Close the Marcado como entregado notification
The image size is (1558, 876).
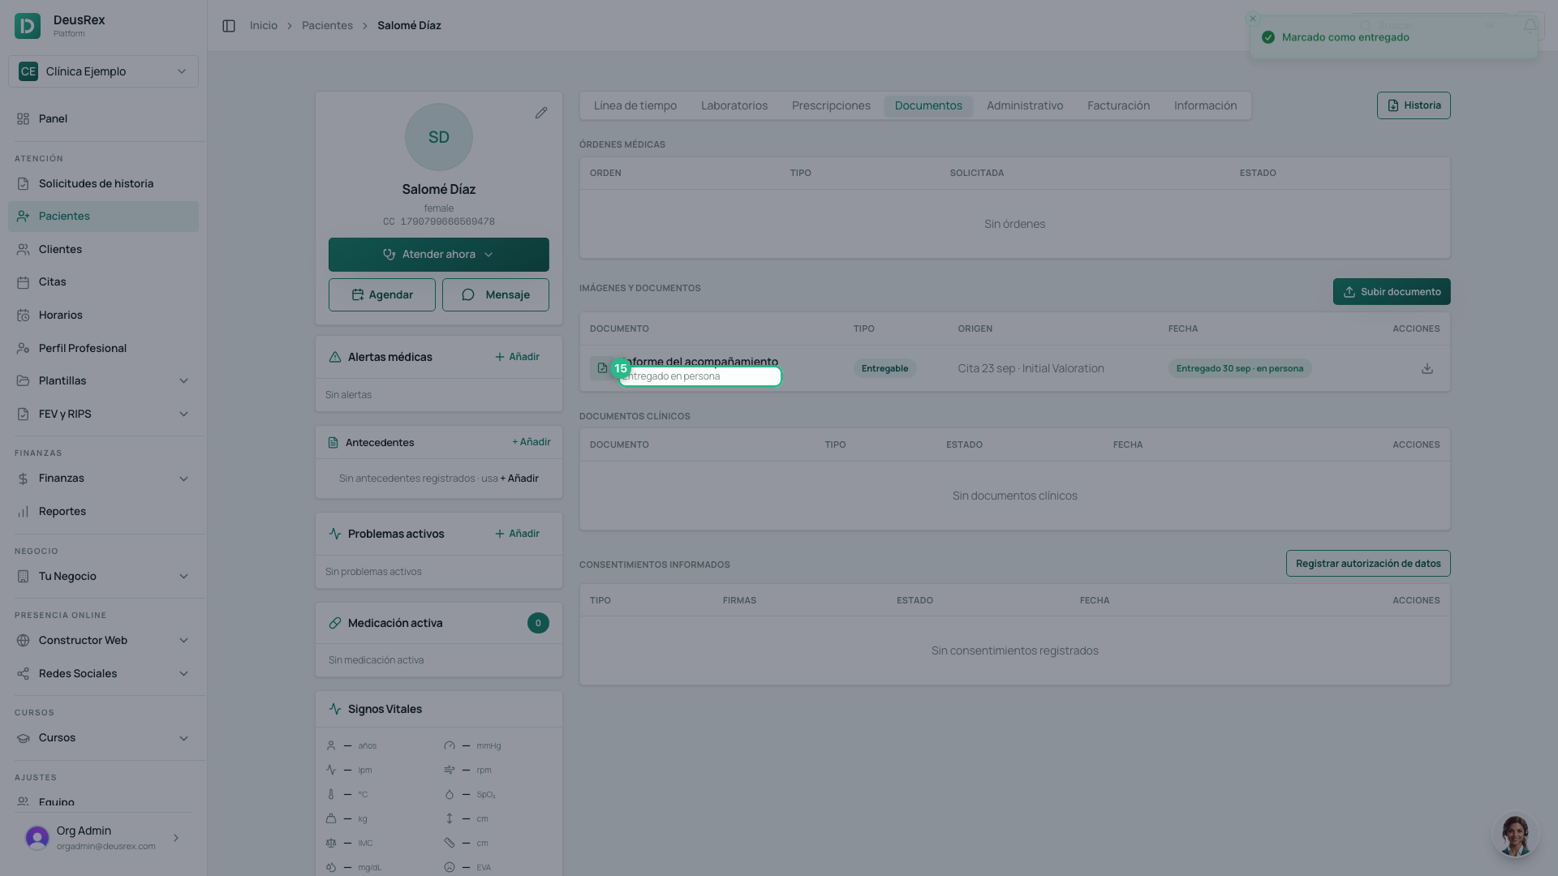[1253, 19]
